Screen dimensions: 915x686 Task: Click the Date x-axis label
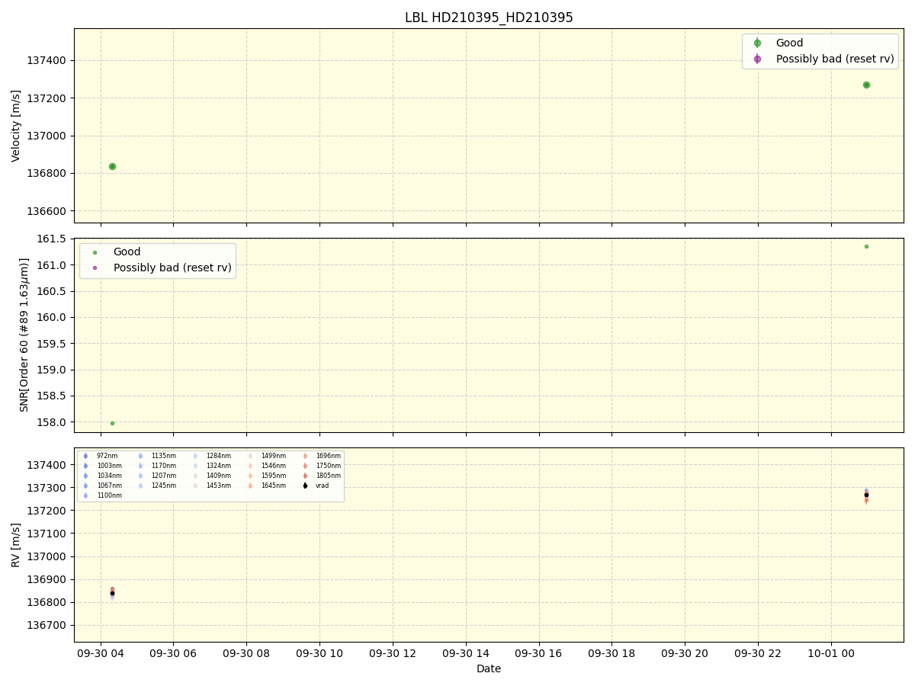click(489, 668)
